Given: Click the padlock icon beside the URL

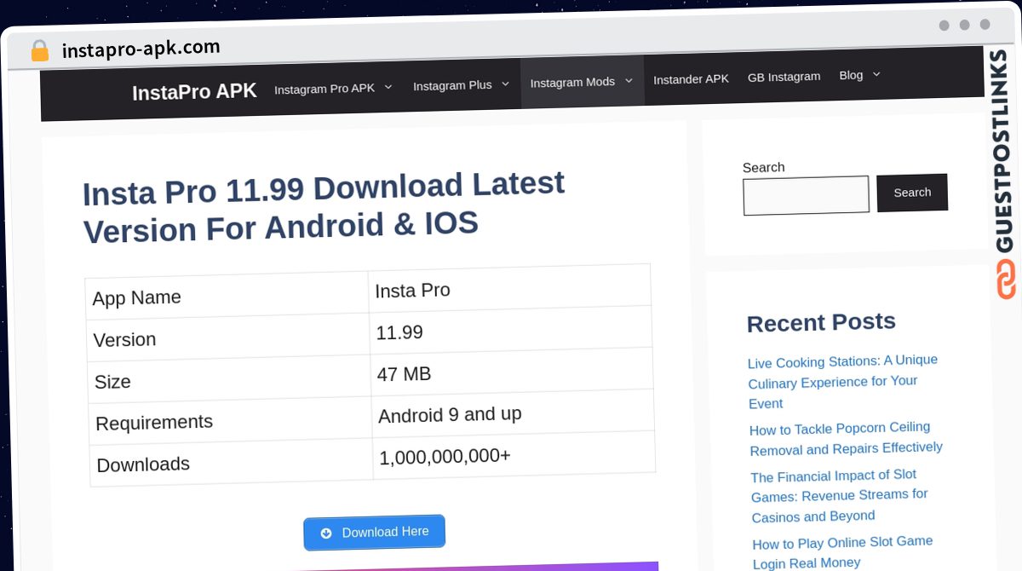Looking at the screenshot, I should pyautogui.click(x=39, y=51).
